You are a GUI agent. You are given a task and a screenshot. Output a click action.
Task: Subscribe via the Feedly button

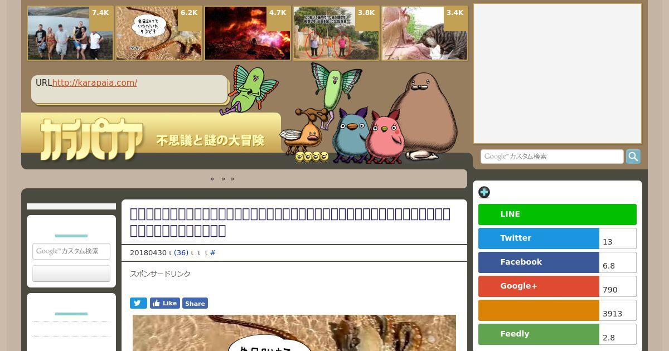click(539, 334)
